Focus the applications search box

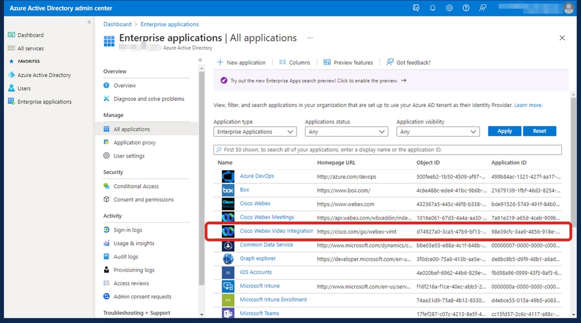387,150
